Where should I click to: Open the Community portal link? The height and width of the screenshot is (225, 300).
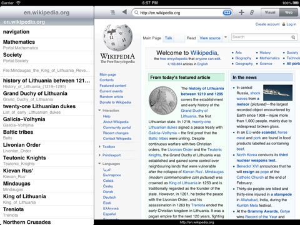[x=117, y=127]
